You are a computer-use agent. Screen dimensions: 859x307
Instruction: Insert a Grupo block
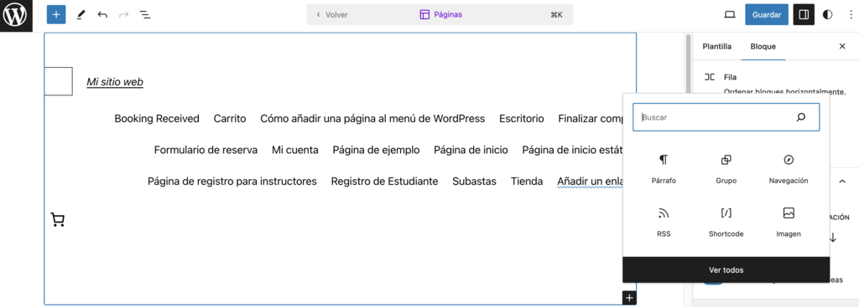[726, 169]
